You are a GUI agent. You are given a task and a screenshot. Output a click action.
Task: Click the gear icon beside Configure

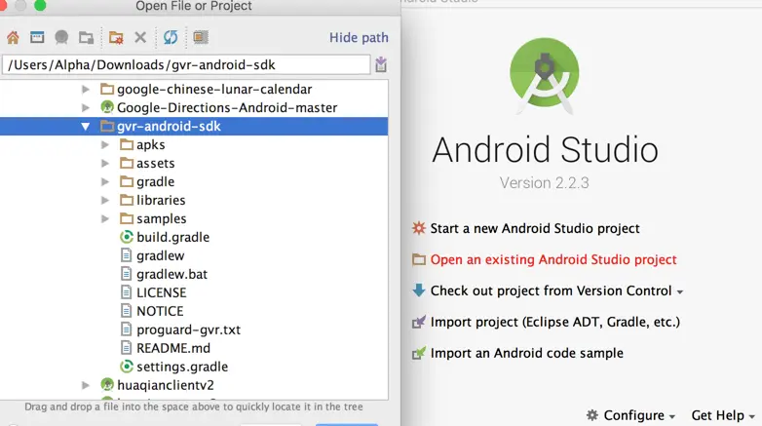point(591,415)
